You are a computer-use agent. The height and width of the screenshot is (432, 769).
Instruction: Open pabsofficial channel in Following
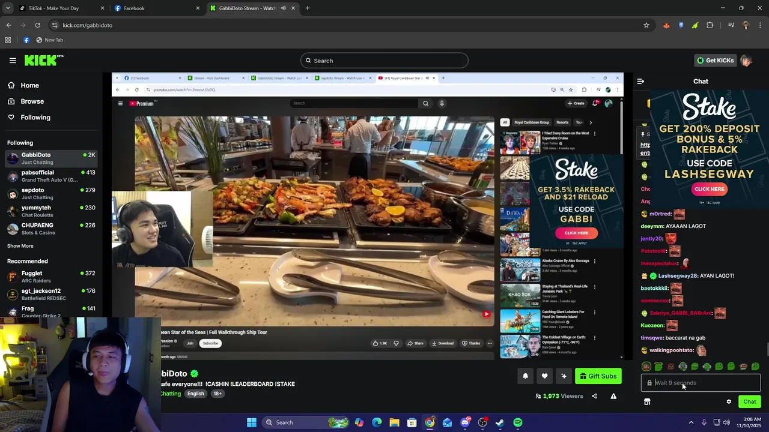51,176
